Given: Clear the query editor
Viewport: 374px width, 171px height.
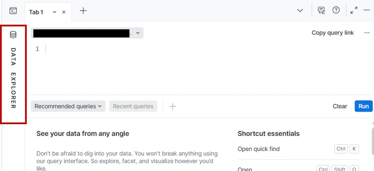Looking at the screenshot, I should click(340, 106).
